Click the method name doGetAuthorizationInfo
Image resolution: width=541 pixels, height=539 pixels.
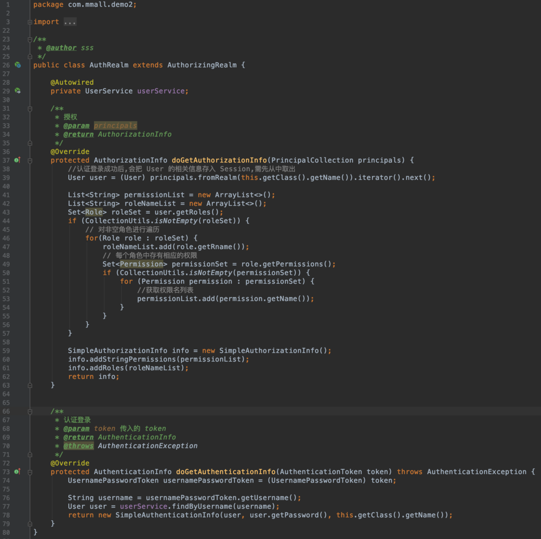click(219, 160)
